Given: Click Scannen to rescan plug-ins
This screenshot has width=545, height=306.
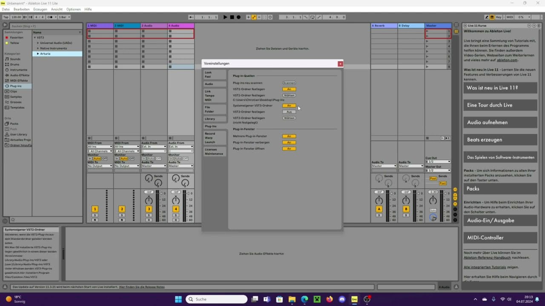Looking at the screenshot, I should [289, 83].
